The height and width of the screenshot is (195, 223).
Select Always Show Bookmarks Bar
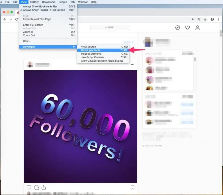pyautogui.click(x=48, y=7)
